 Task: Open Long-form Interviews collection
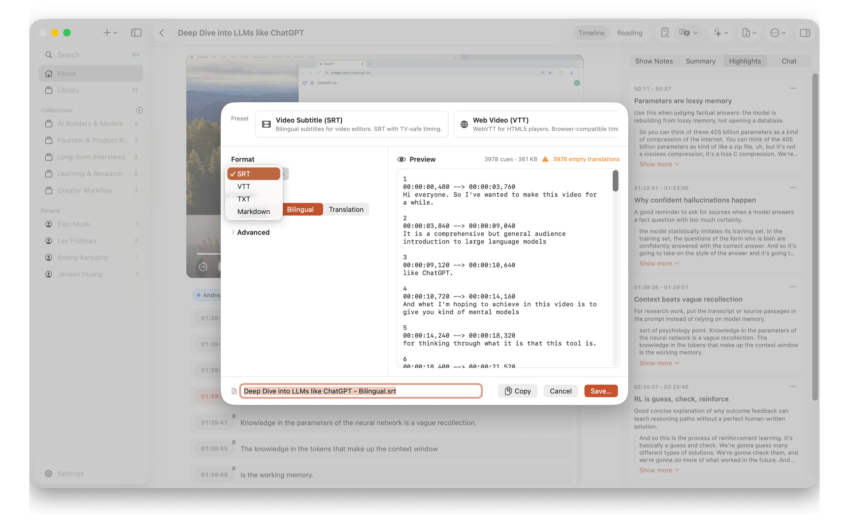pos(91,157)
